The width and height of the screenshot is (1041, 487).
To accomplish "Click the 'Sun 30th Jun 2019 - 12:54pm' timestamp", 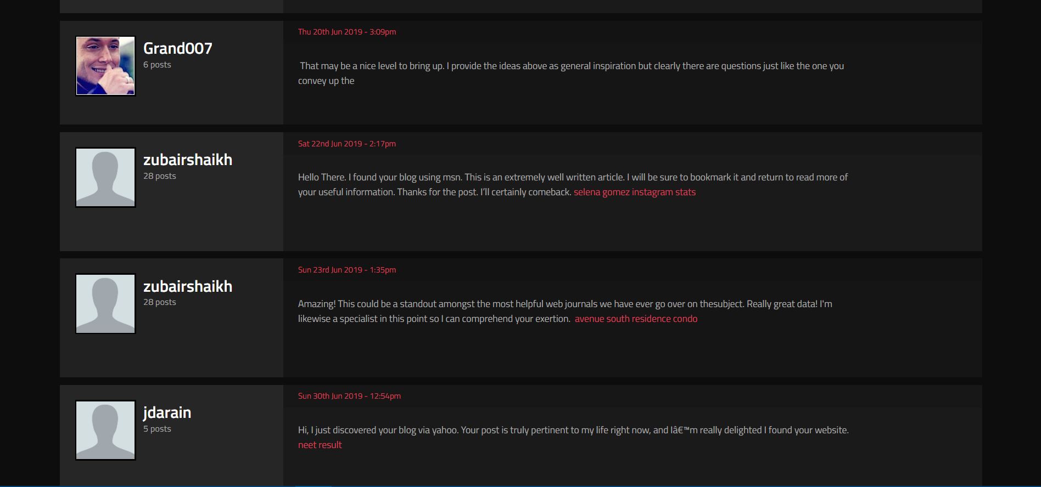I will pos(349,396).
